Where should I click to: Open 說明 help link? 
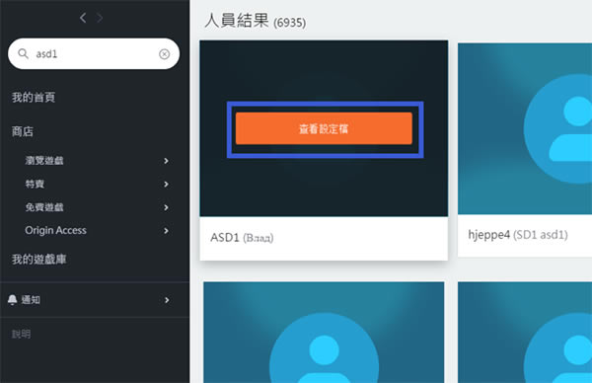click(x=21, y=334)
